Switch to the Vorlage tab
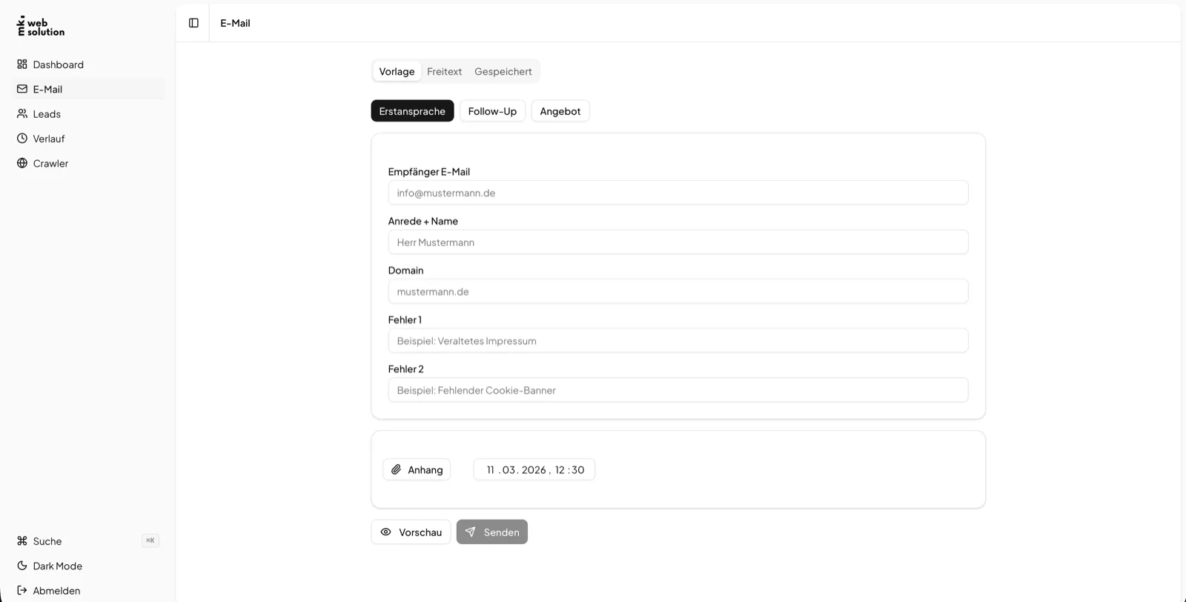Image resolution: width=1186 pixels, height=602 pixels. point(397,71)
